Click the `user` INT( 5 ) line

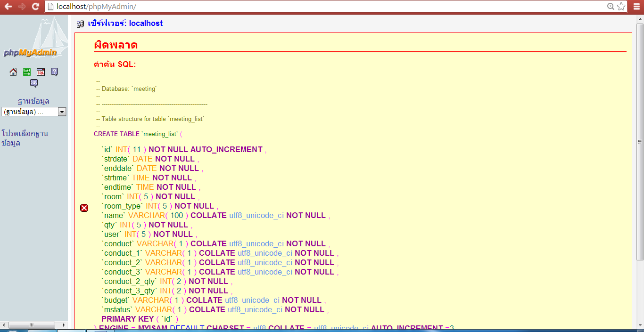click(149, 234)
